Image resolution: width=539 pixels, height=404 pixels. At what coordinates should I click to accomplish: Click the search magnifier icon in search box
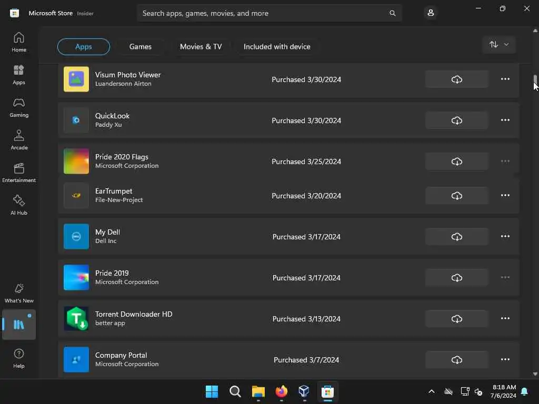392,13
